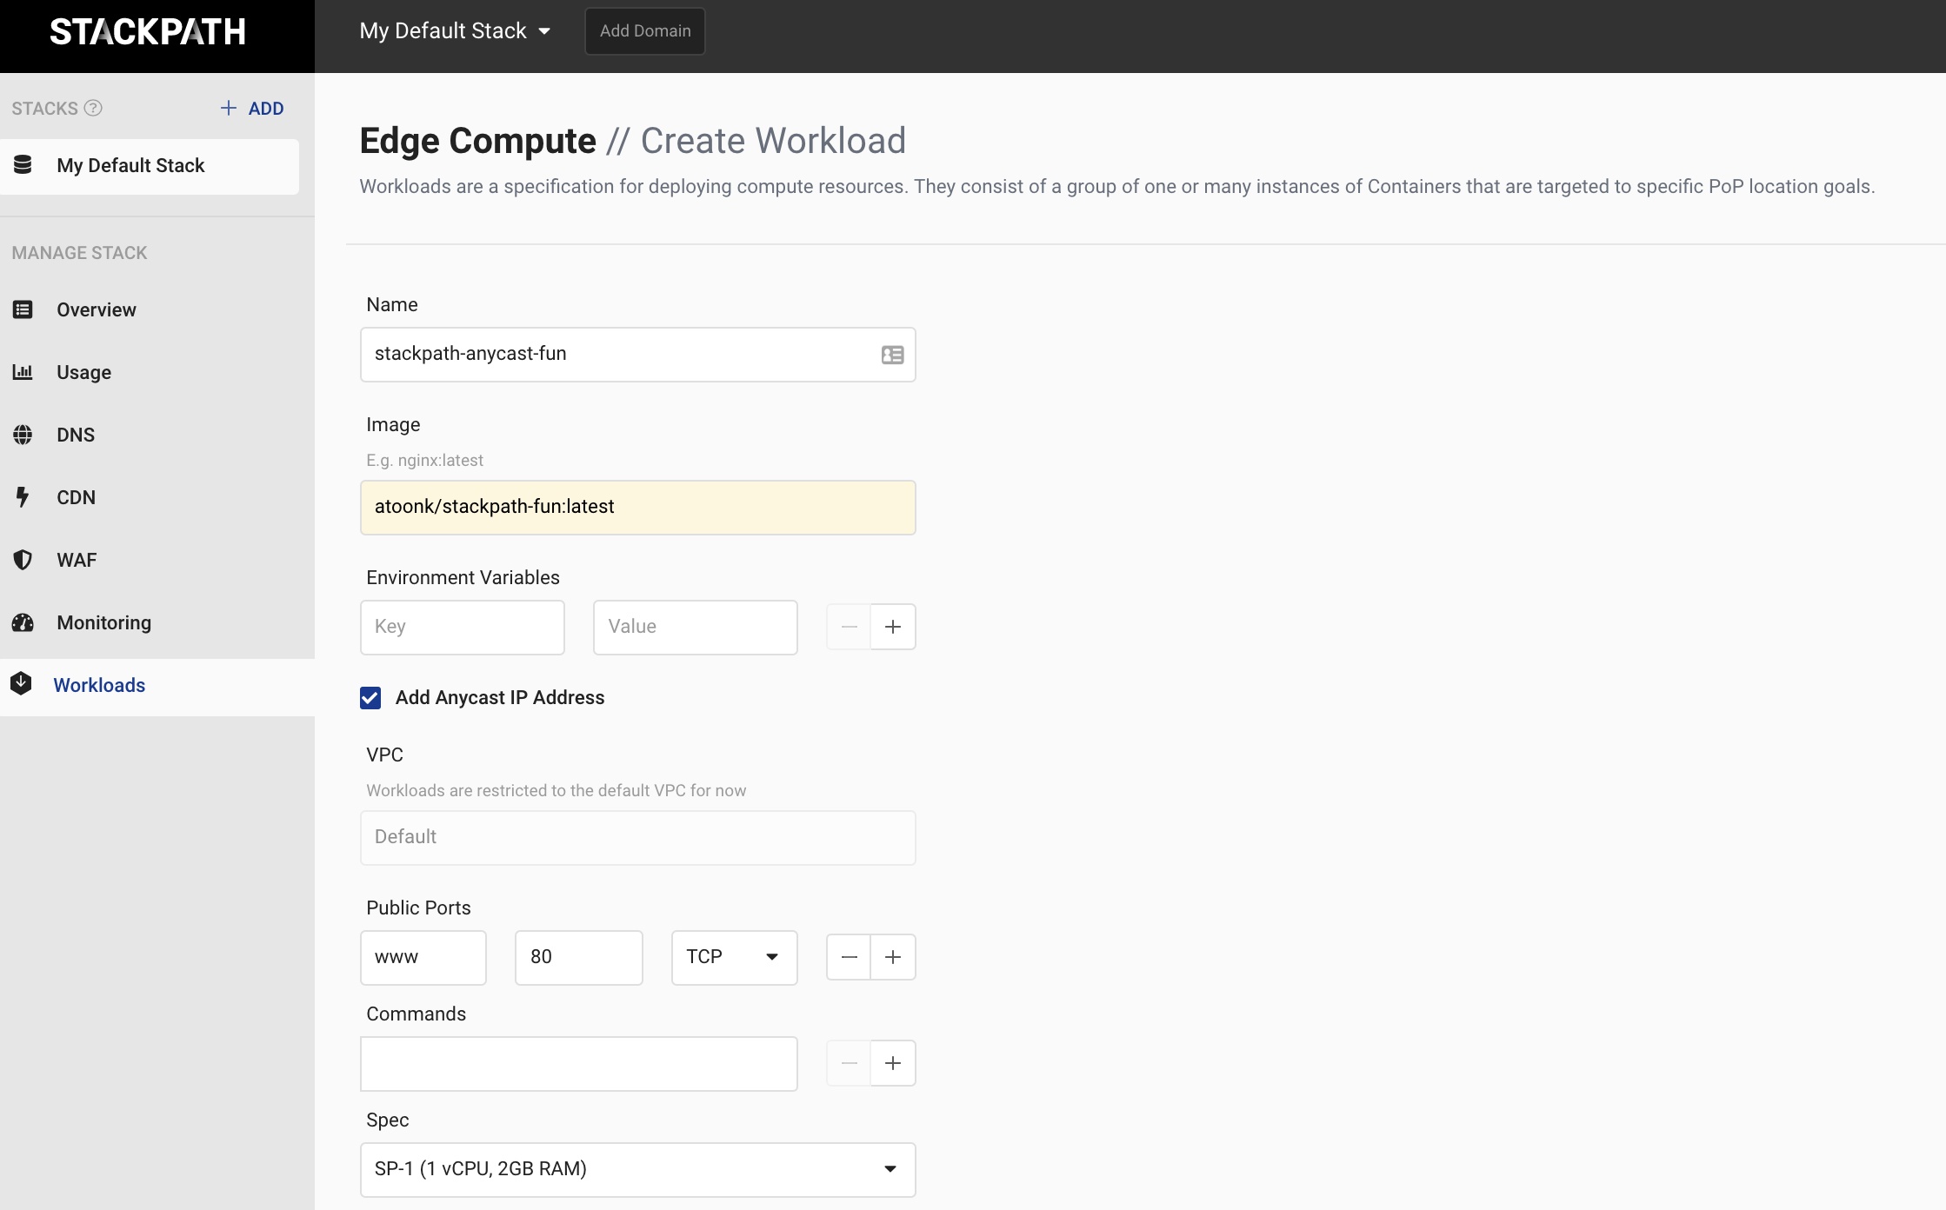Click the Stacks help question-mark icon
The image size is (1946, 1210).
coord(93,108)
